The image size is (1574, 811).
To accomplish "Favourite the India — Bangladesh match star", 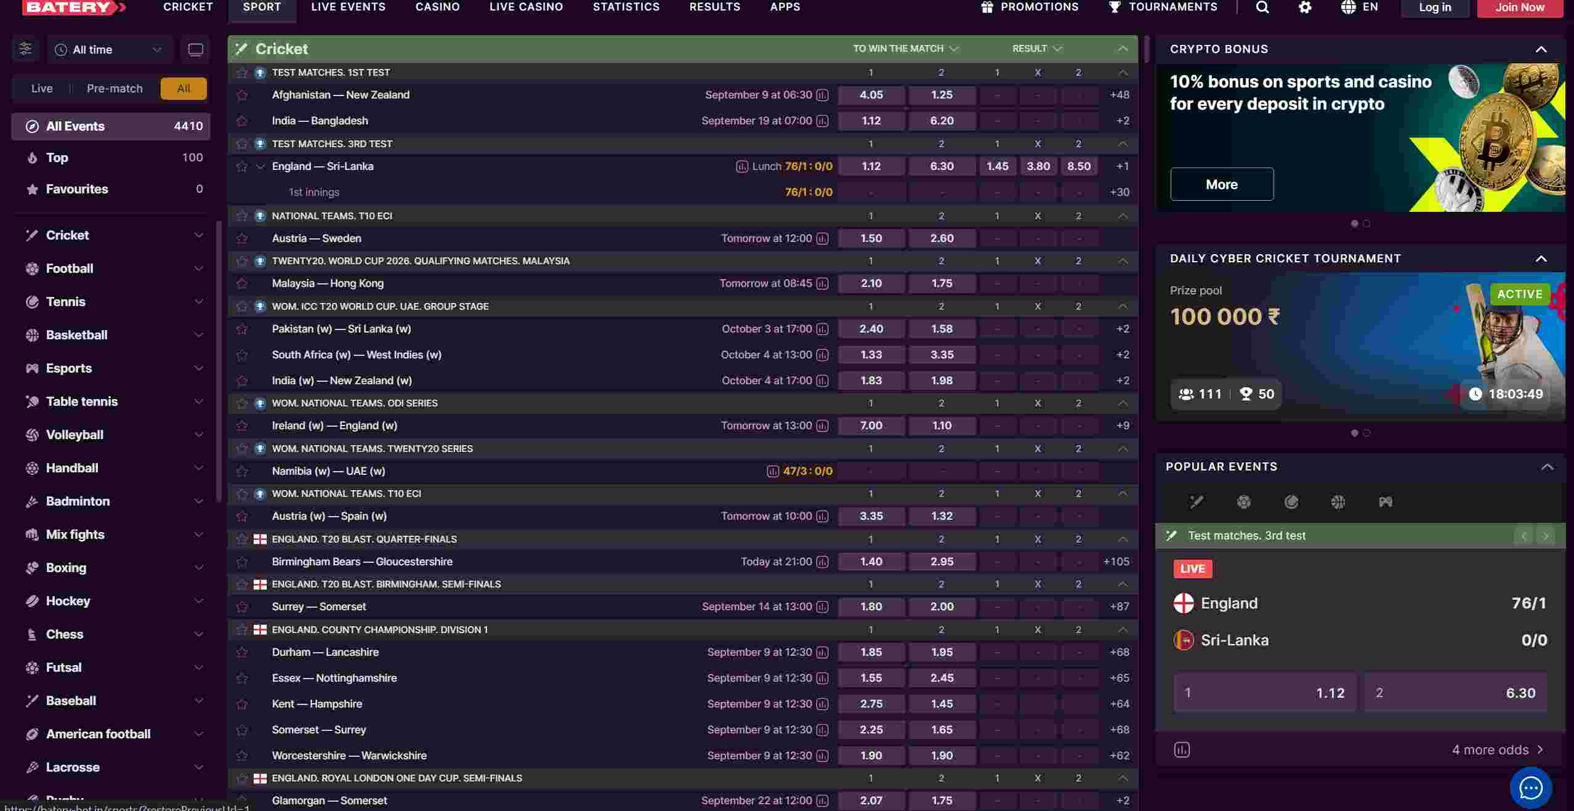I will click(242, 121).
